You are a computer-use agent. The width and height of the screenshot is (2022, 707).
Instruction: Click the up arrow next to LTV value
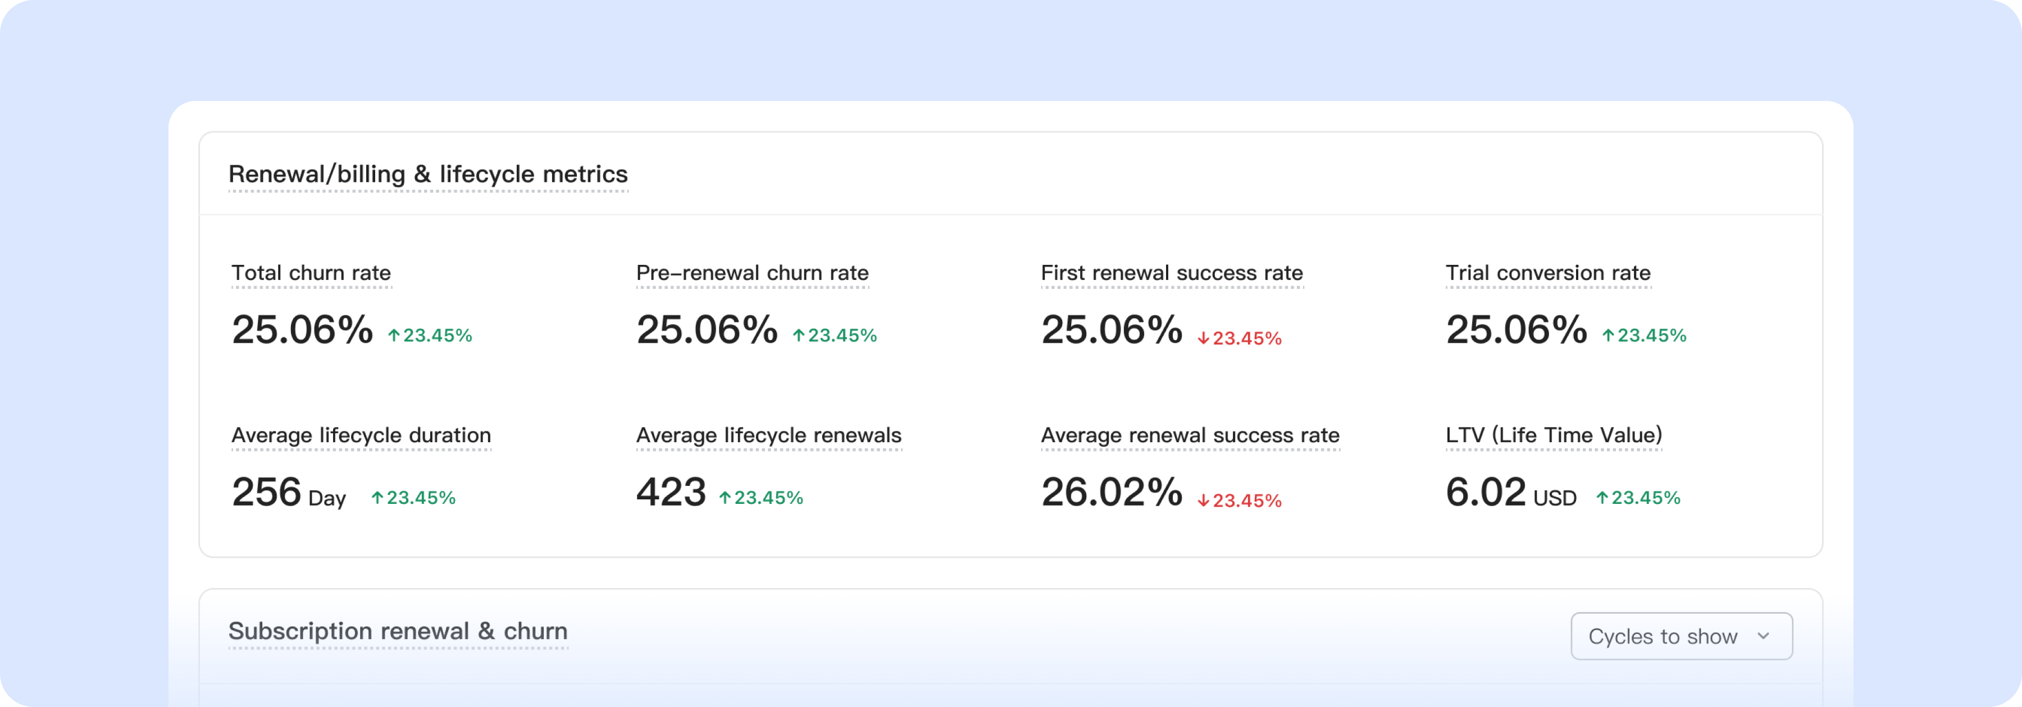[1605, 496]
